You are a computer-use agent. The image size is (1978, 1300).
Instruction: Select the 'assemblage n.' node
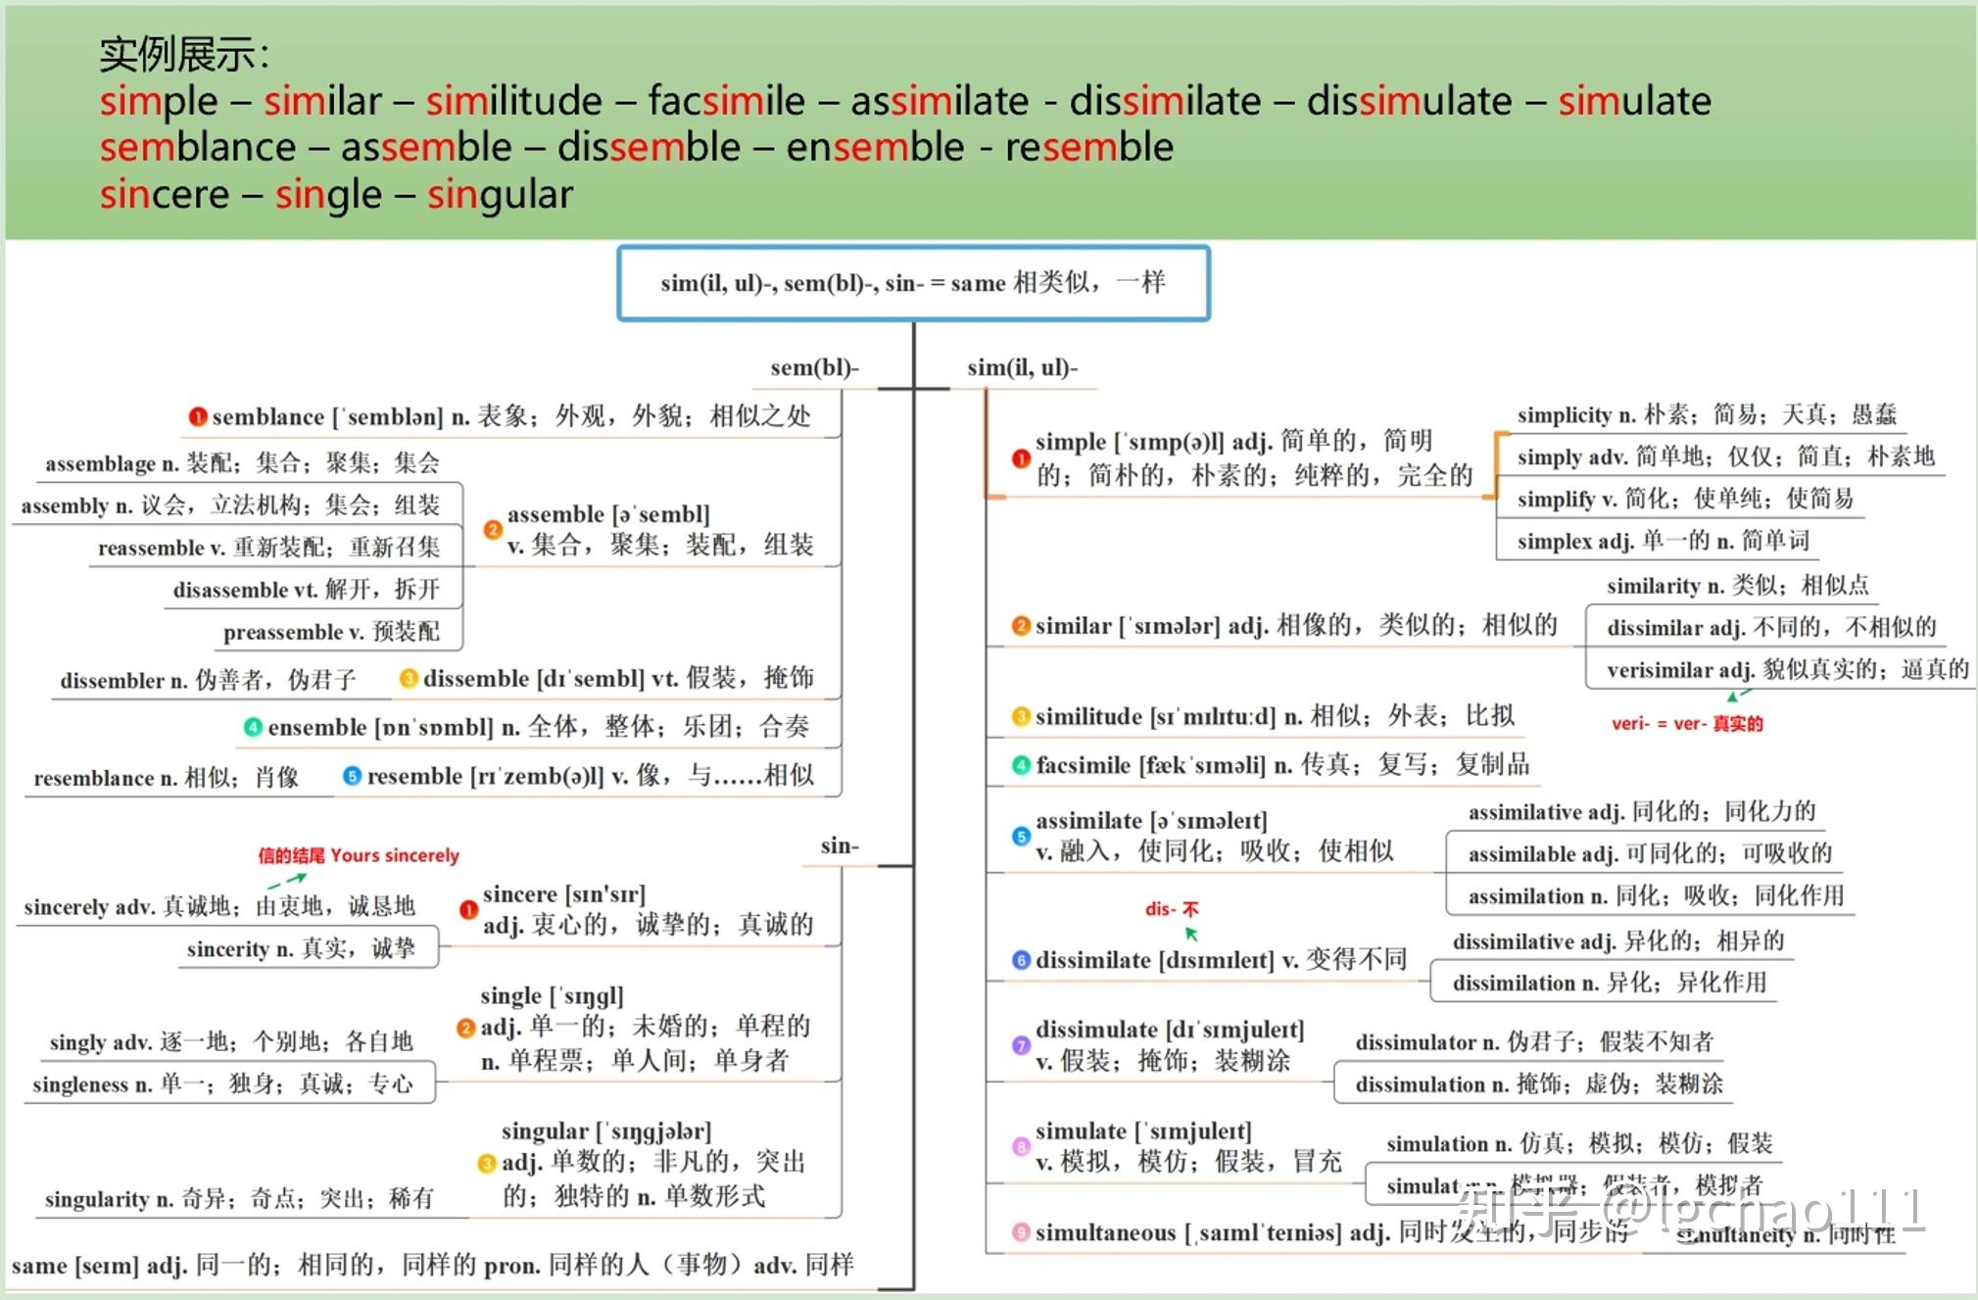pyautogui.click(x=242, y=462)
